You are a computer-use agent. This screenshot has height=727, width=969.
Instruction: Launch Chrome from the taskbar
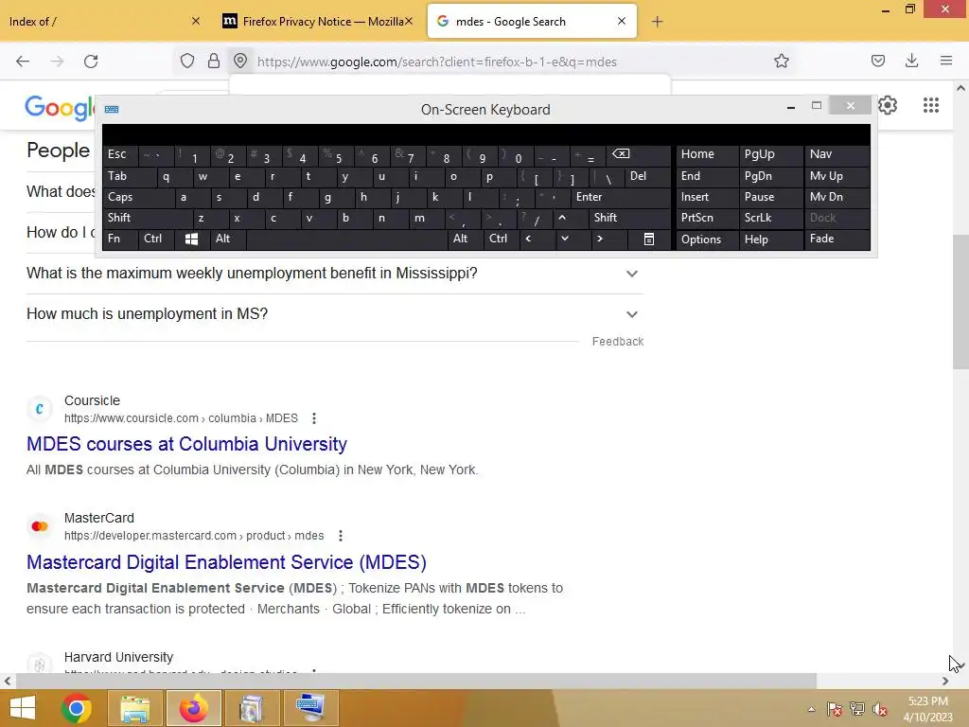tap(77, 708)
